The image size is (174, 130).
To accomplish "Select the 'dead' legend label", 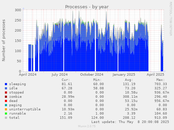I will click(13, 101).
